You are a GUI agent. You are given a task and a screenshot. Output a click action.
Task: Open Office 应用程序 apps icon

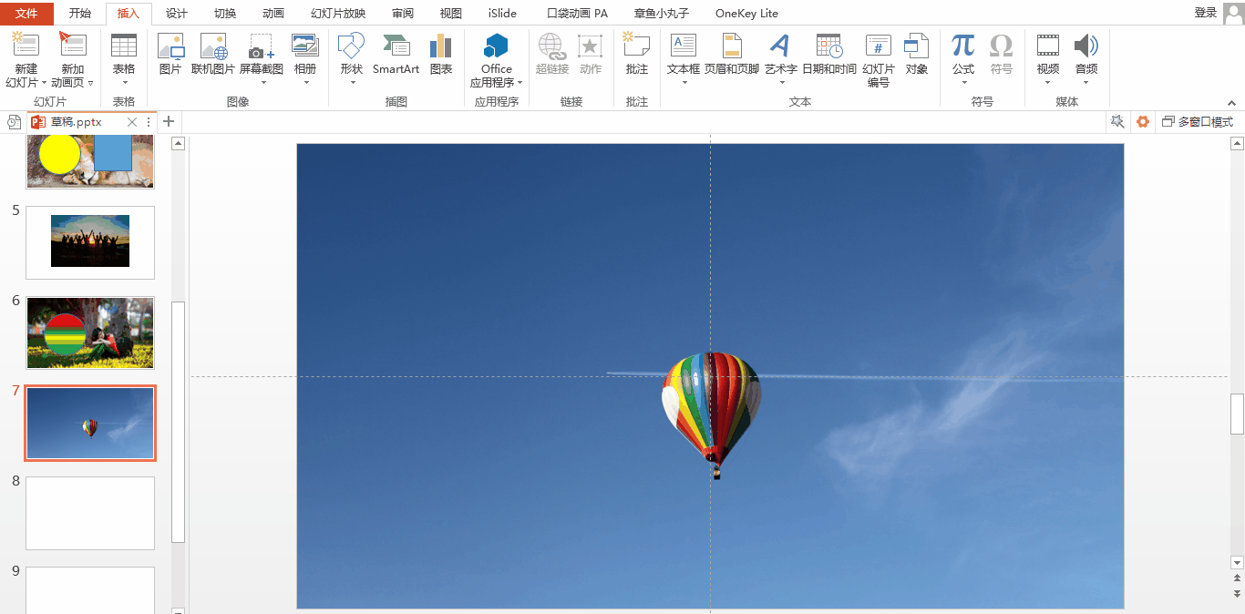click(497, 46)
